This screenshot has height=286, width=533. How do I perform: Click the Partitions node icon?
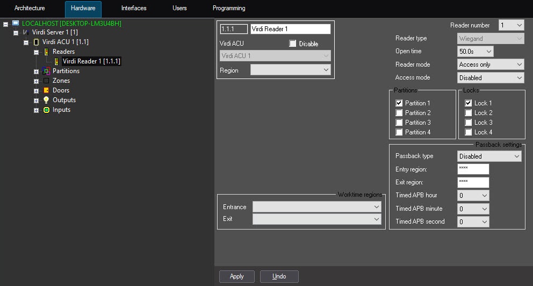(x=46, y=71)
